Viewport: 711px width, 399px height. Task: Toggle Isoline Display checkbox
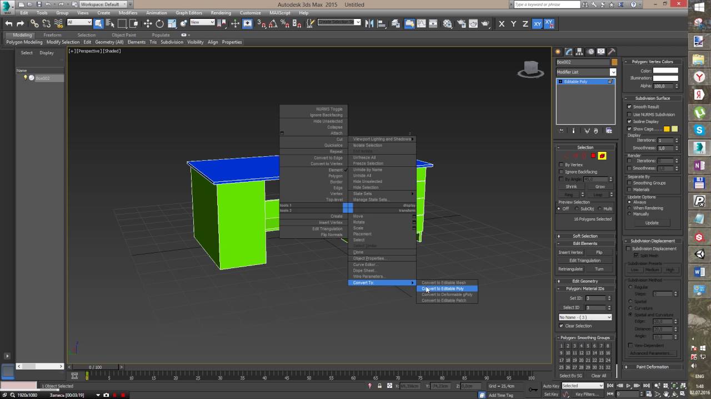(629, 121)
